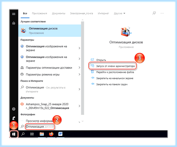The width and height of the screenshot is (177, 147).
Task: Open the hamburger menu in the sidebar
Action: coord(14,14)
